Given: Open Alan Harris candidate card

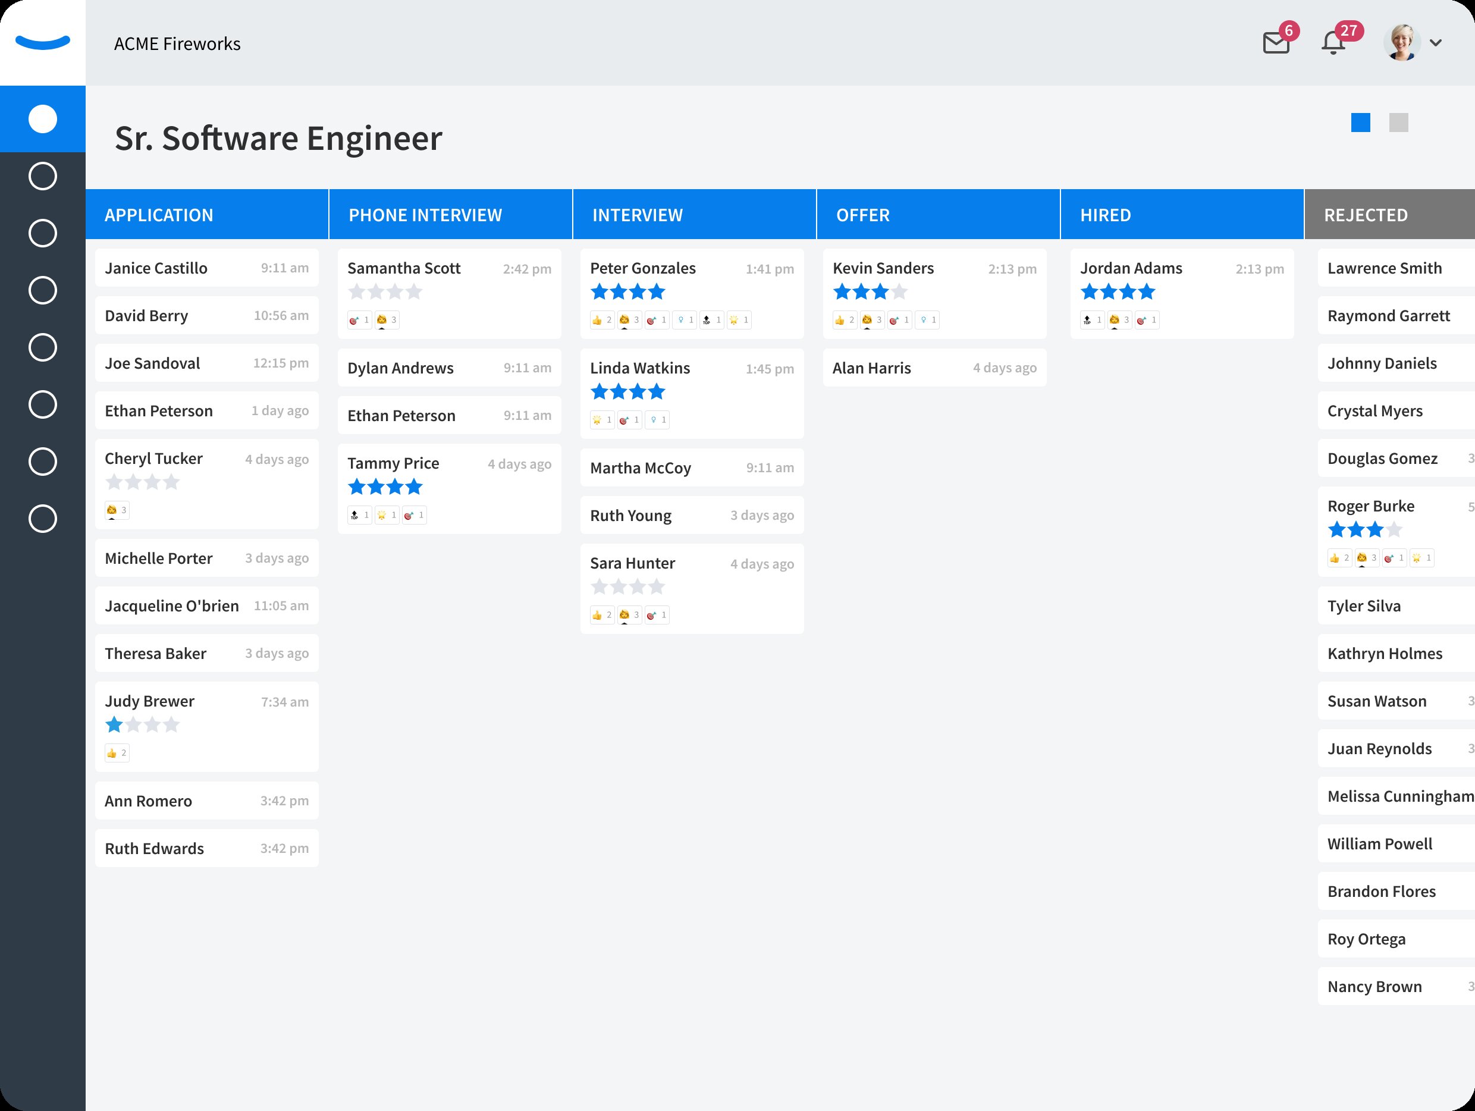Looking at the screenshot, I should pyautogui.click(x=934, y=368).
